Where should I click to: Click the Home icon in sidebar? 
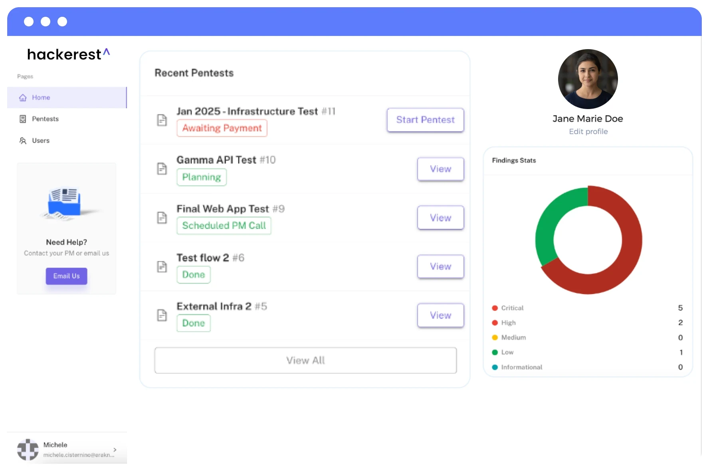tap(23, 98)
